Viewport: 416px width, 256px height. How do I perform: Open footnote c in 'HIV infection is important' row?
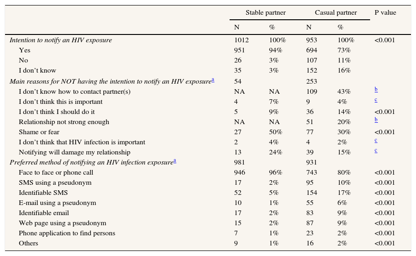pyautogui.click(x=376, y=140)
